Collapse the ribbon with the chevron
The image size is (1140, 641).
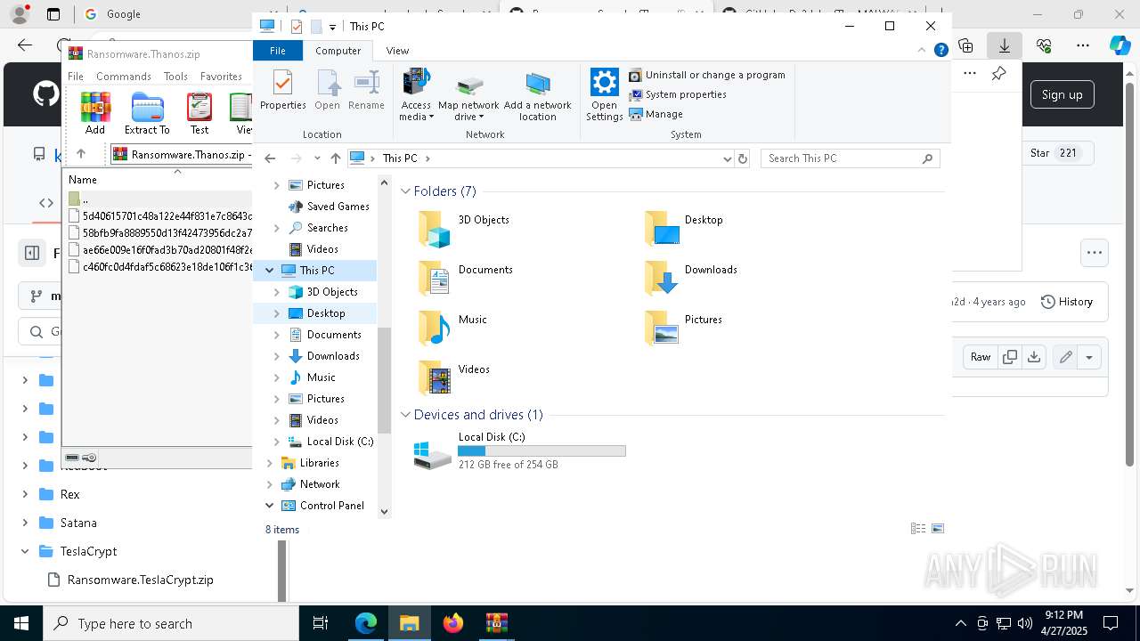pyautogui.click(x=924, y=51)
